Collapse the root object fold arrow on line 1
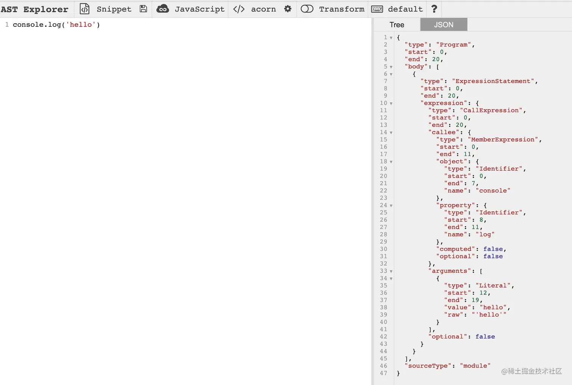The image size is (572, 385). pos(391,38)
